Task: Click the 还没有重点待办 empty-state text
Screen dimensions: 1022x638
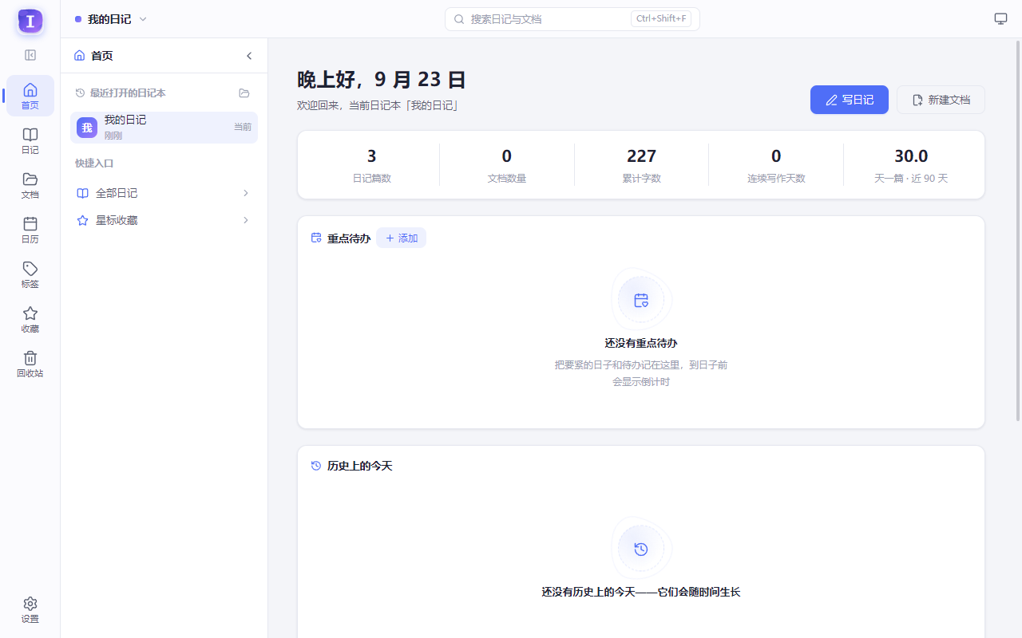Action: (x=641, y=343)
